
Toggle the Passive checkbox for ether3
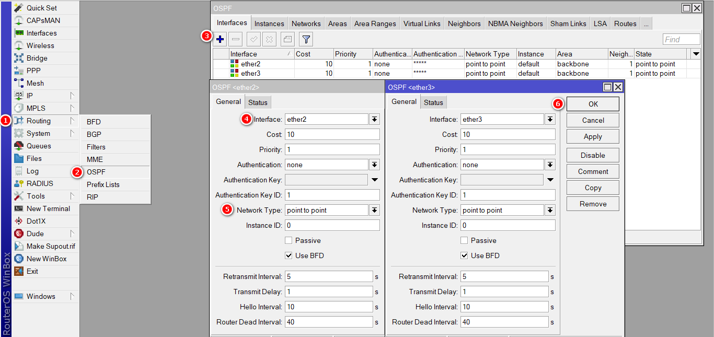pos(464,240)
